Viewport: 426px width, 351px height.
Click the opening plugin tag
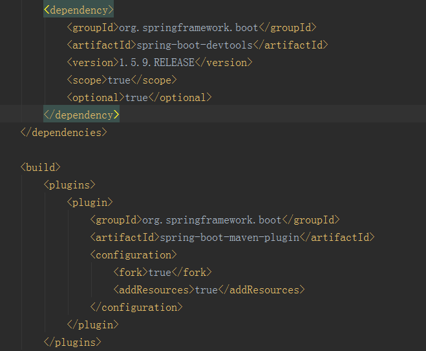pyautogui.click(x=90, y=203)
